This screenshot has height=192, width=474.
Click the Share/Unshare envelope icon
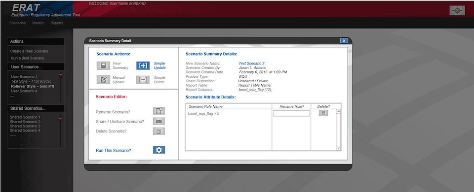click(158, 122)
